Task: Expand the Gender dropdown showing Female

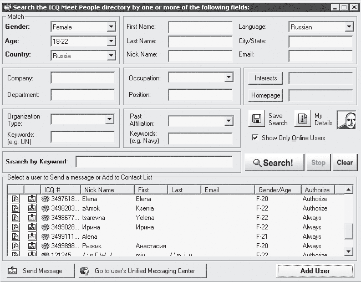Action: (111, 27)
